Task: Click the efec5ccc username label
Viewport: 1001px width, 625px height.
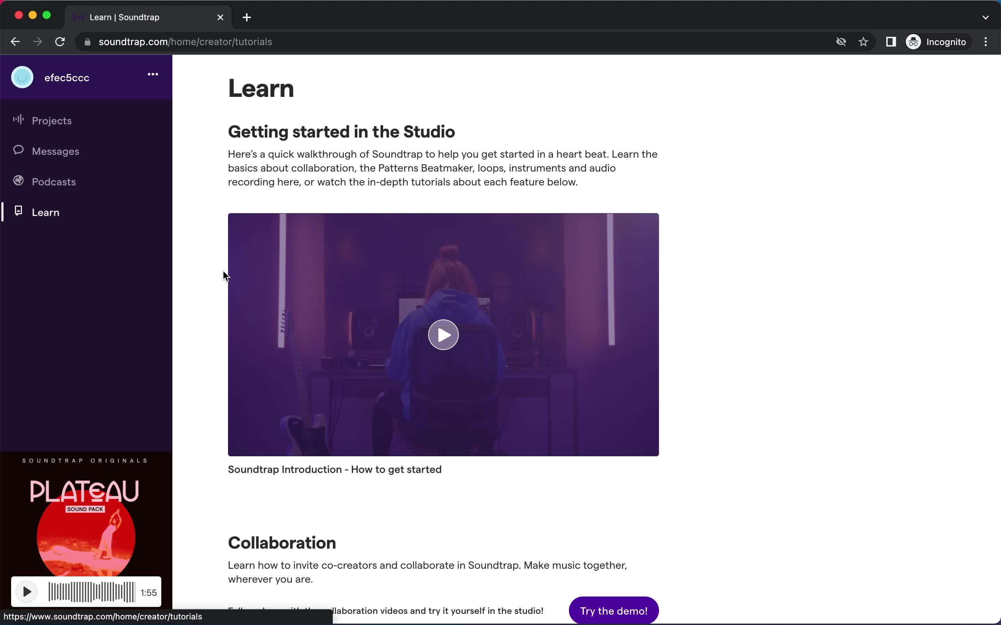Action: (x=66, y=77)
